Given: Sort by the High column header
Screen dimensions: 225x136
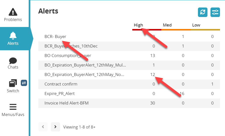Looking at the screenshot, I should (x=138, y=25).
